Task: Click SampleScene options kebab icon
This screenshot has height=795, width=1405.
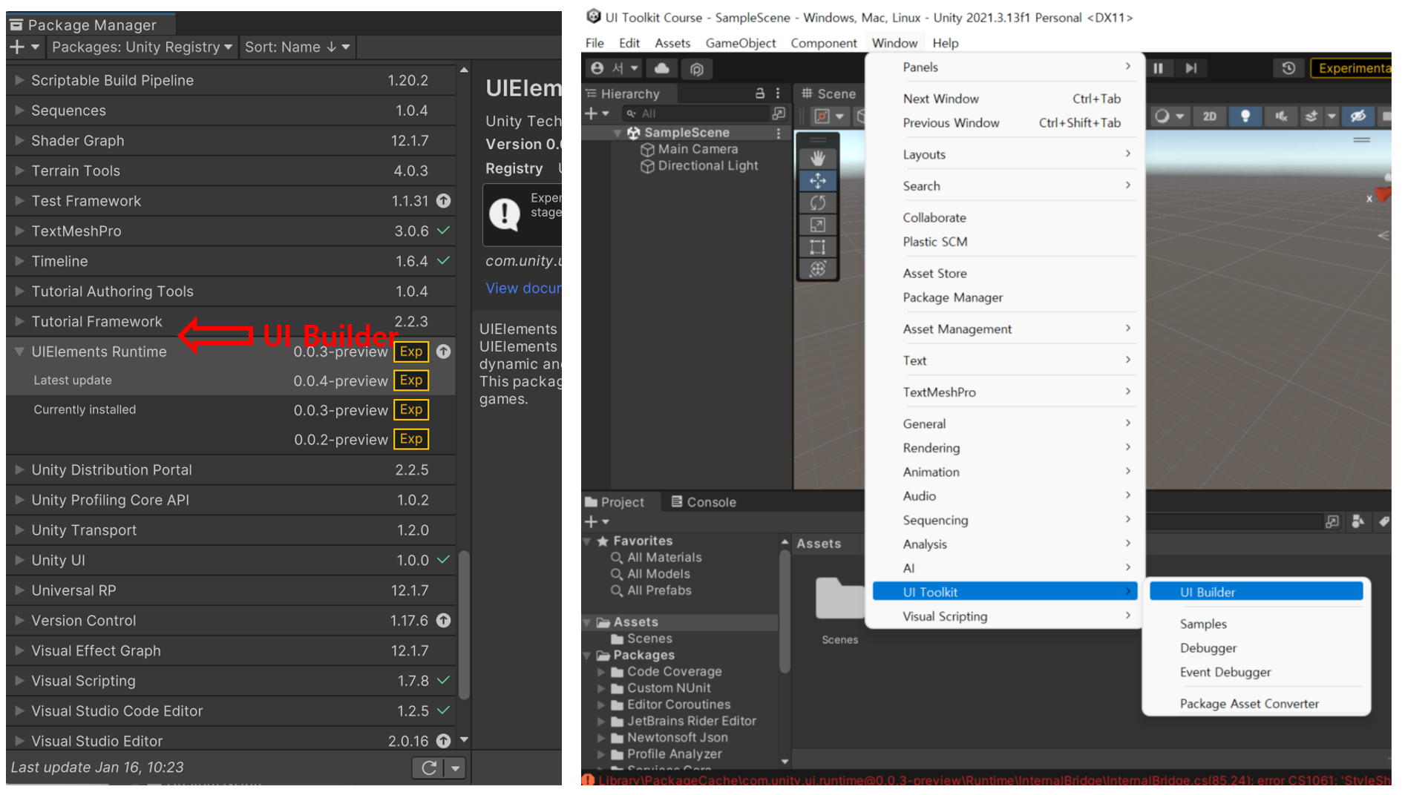Action: tap(778, 133)
